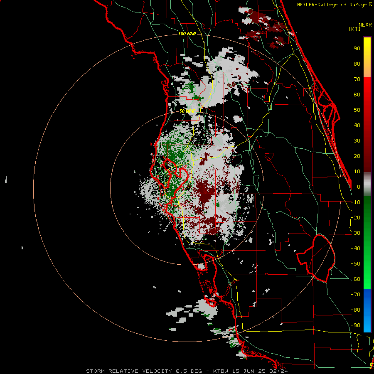Image resolution: width=374 pixels, height=374 pixels.
Task: Click the bright red segment of the color bar
Action: pos(367,87)
